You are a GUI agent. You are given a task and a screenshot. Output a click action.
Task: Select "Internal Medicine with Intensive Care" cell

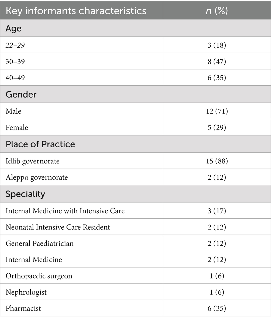click(x=65, y=211)
